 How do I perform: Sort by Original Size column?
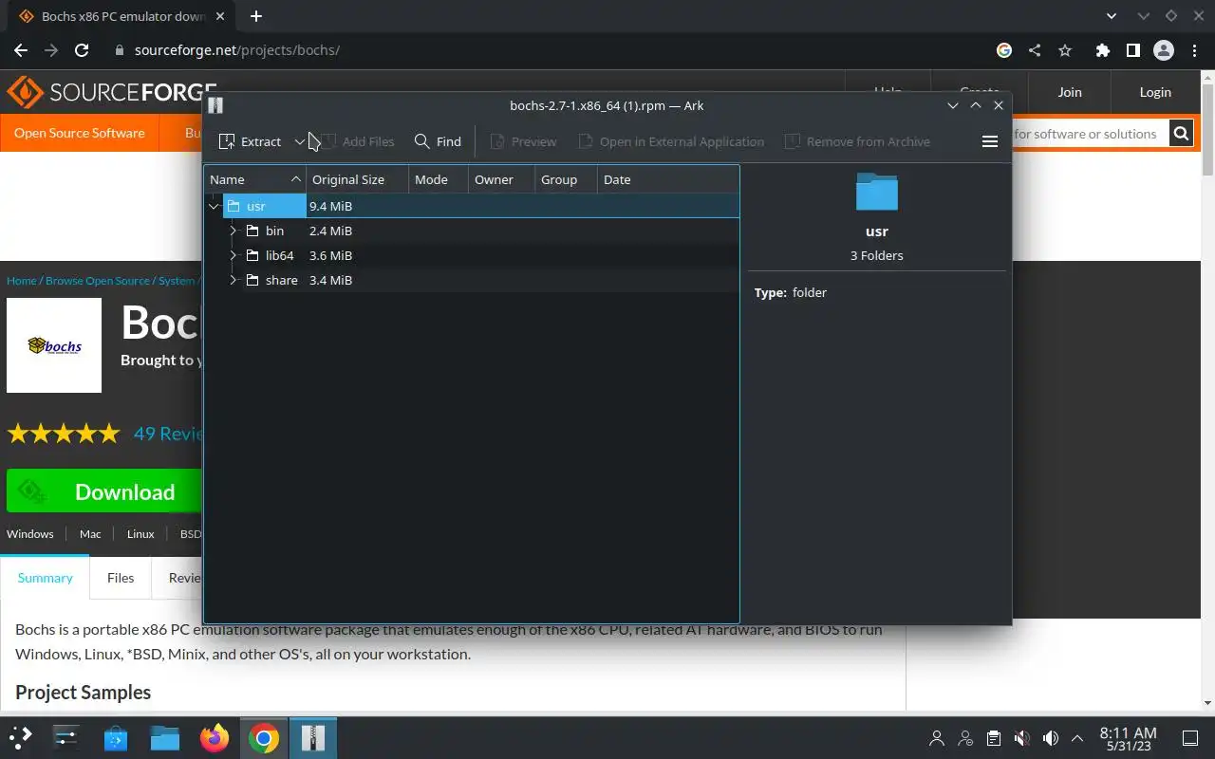[x=357, y=179]
